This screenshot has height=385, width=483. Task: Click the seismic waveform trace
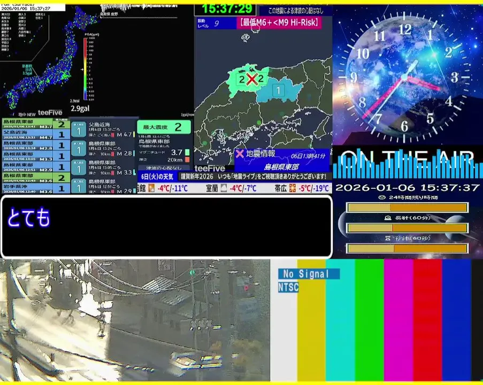139,9
